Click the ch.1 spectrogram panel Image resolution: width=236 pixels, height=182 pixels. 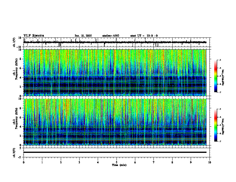(115, 73)
